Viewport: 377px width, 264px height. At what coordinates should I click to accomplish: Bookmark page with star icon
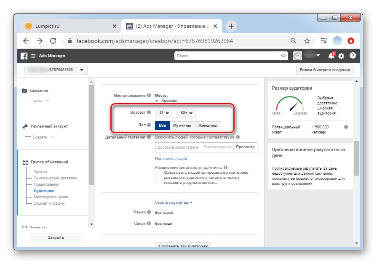click(307, 41)
